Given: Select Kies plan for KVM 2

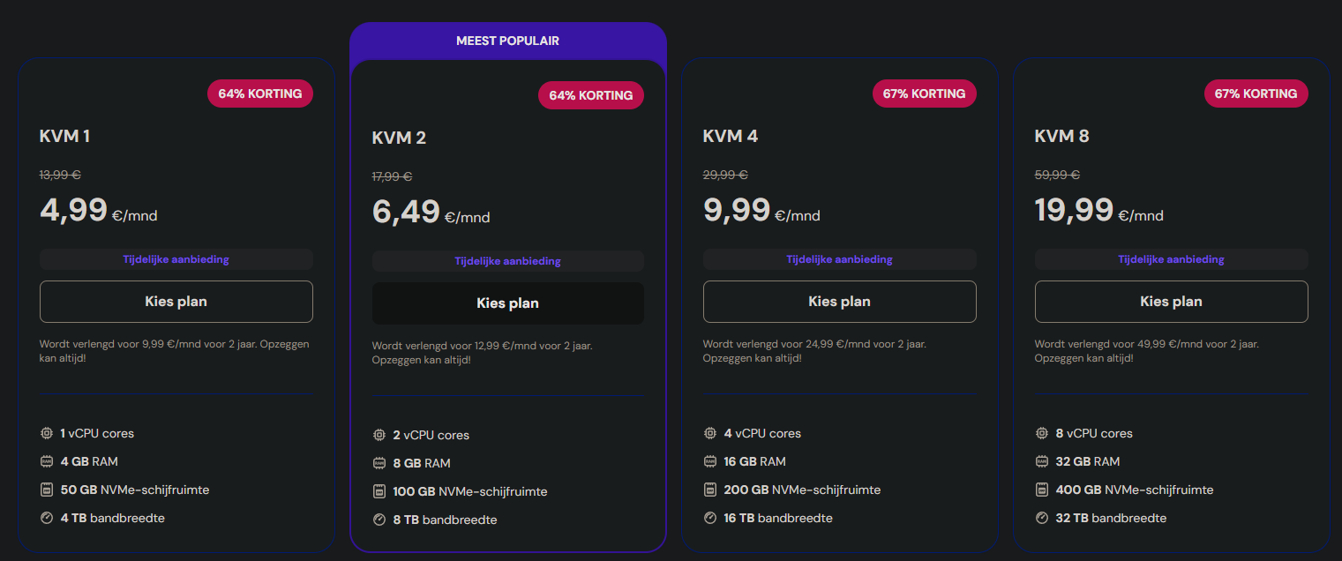Looking at the screenshot, I should click(507, 303).
